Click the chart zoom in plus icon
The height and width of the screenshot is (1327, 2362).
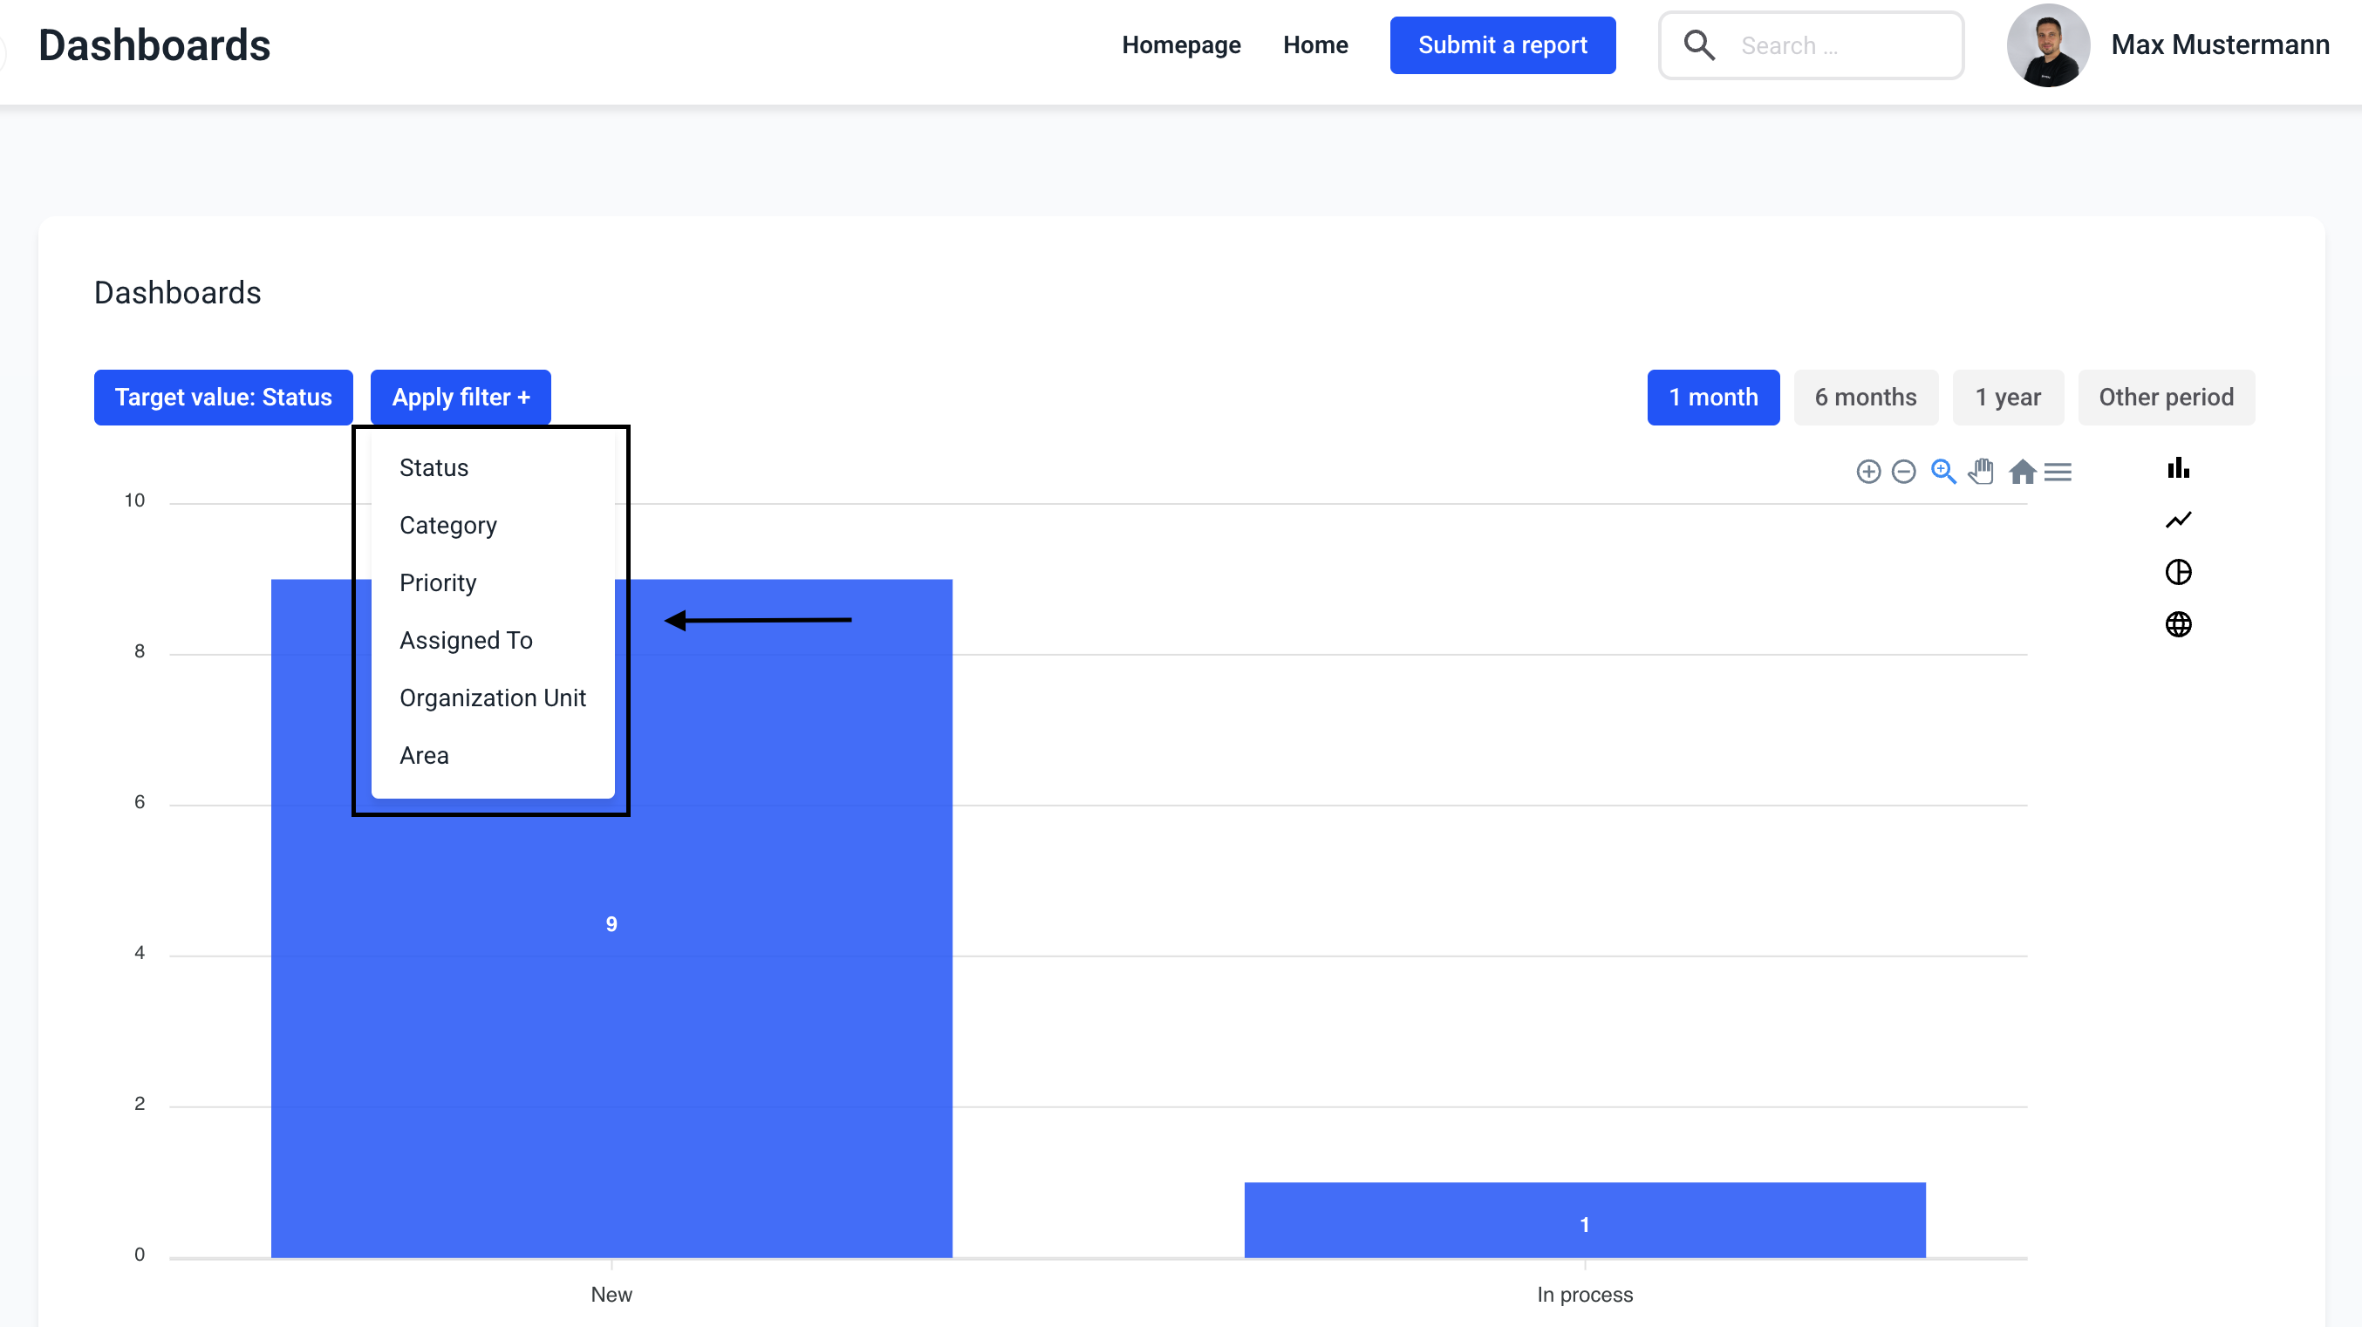pyautogui.click(x=1867, y=472)
